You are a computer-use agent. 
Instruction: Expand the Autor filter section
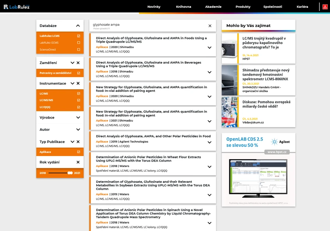[x=78, y=130]
